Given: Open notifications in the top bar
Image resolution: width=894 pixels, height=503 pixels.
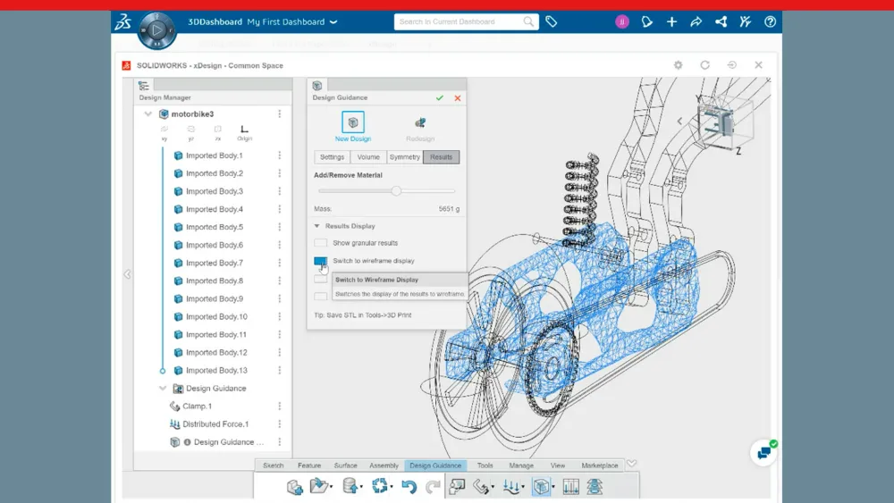Looking at the screenshot, I should [x=646, y=21].
